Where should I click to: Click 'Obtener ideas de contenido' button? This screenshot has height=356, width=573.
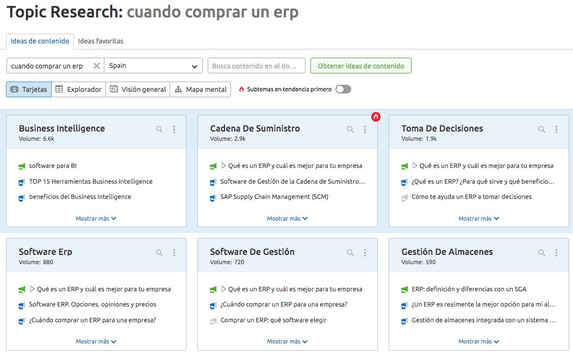tap(360, 66)
